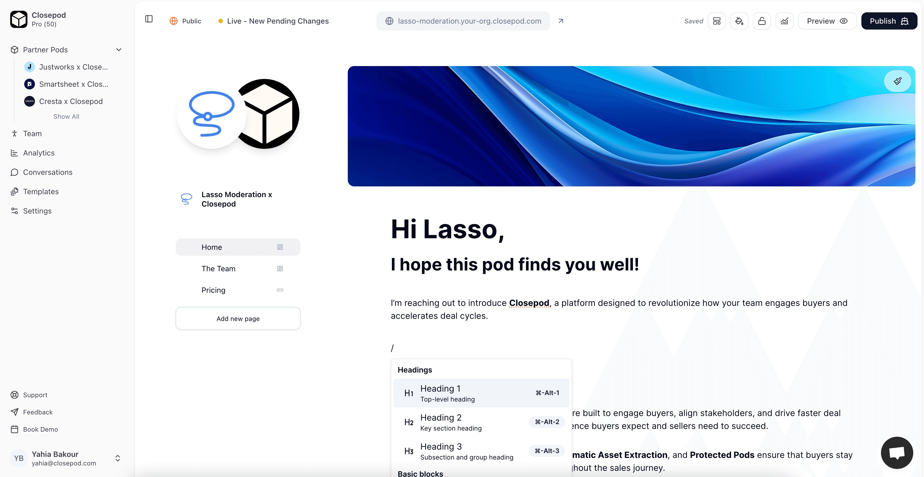Select The Team page
This screenshot has width=924, height=477.
238,269
